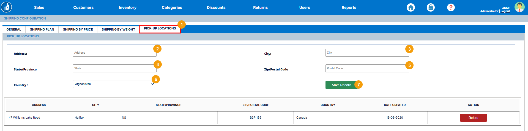Switch to the General tab
This screenshot has height=131, width=528.
tap(14, 29)
